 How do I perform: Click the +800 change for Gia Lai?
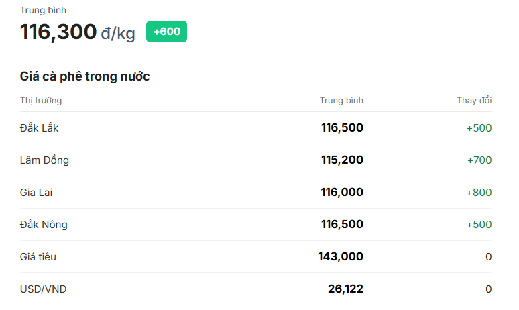tap(479, 193)
